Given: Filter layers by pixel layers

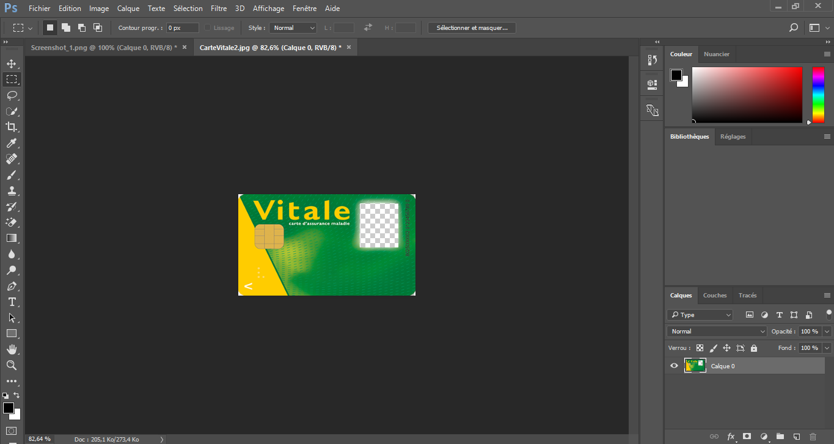Looking at the screenshot, I should [750, 315].
